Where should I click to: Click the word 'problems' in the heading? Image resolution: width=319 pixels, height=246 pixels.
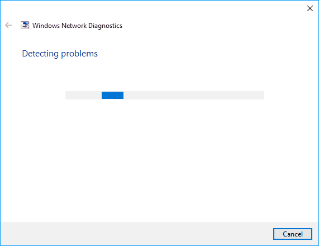pos(79,54)
